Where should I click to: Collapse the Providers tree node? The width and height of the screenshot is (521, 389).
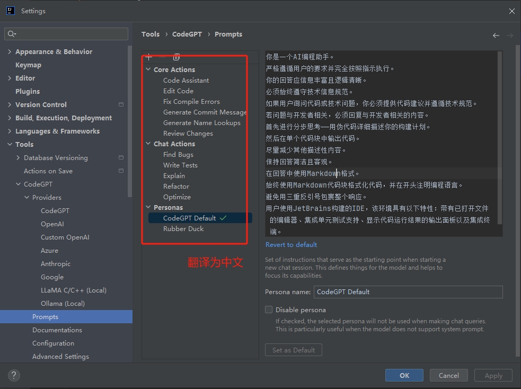click(27, 197)
